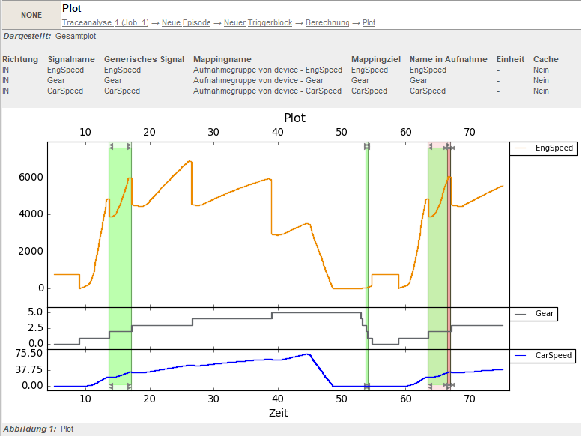Image resolution: width=582 pixels, height=436 pixels.
Task: Go to the Neue Episode breadcrumb link
Action: [x=187, y=22]
